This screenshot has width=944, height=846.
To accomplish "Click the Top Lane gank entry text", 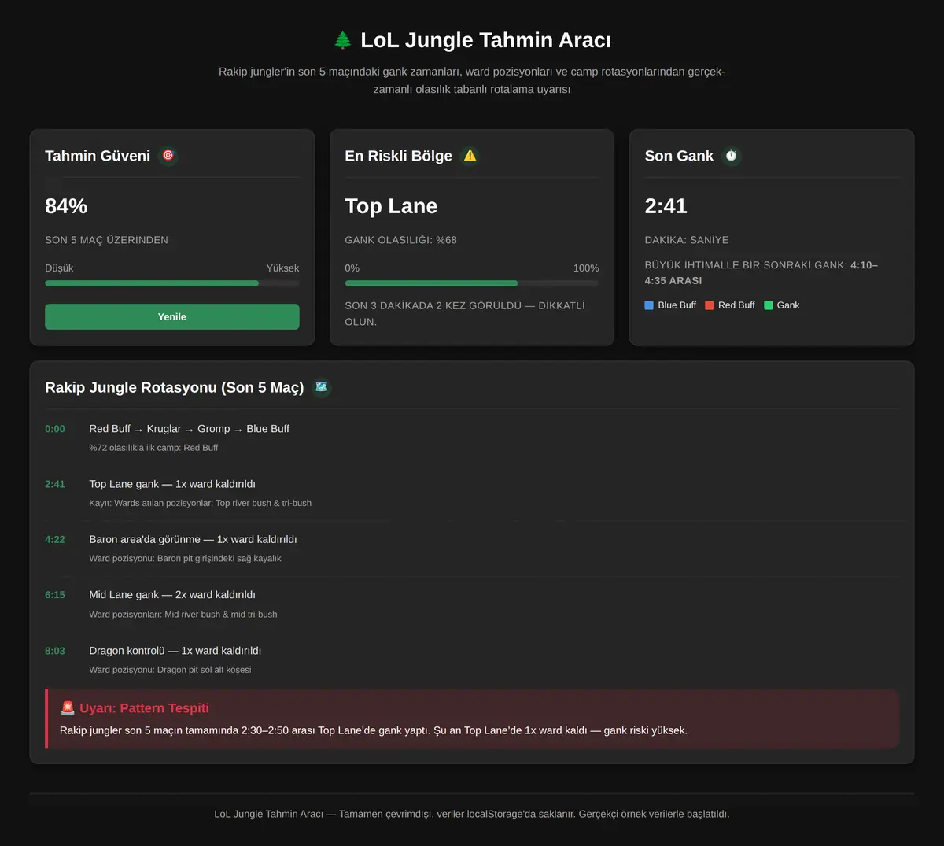I will coord(172,484).
